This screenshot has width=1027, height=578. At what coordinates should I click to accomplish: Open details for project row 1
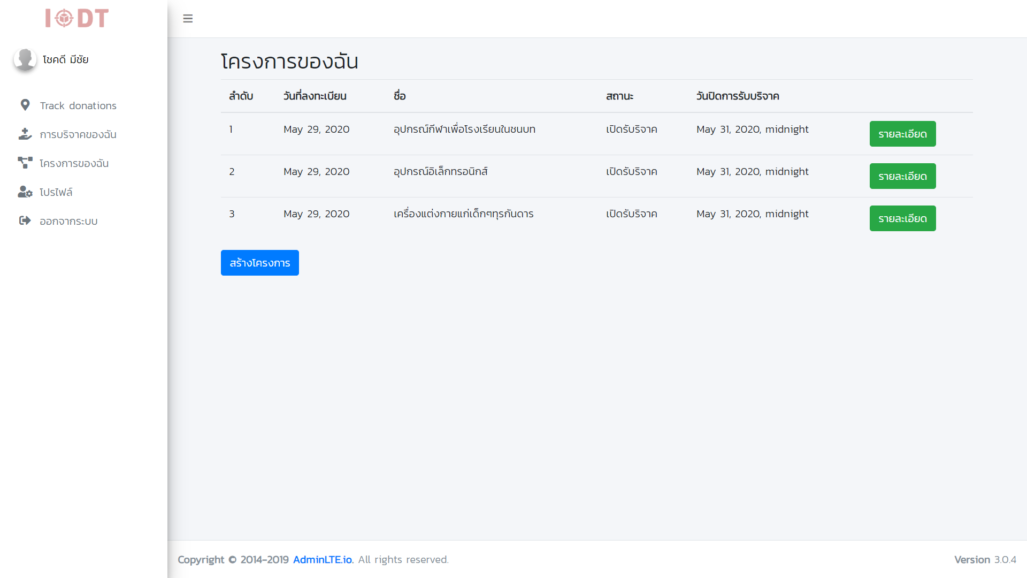coord(902,134)
